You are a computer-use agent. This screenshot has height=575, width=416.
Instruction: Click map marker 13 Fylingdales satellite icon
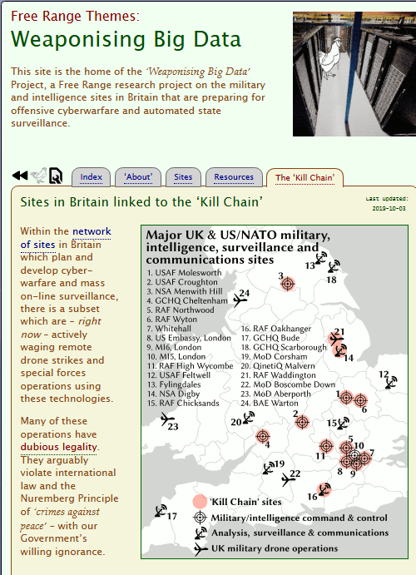[x=320, y=259]
